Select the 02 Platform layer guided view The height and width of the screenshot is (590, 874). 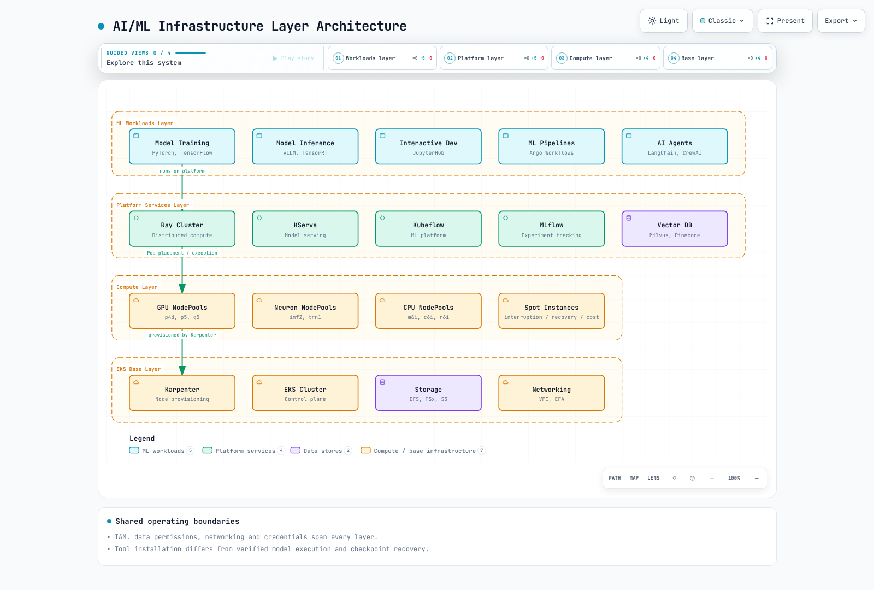point(494,58)
